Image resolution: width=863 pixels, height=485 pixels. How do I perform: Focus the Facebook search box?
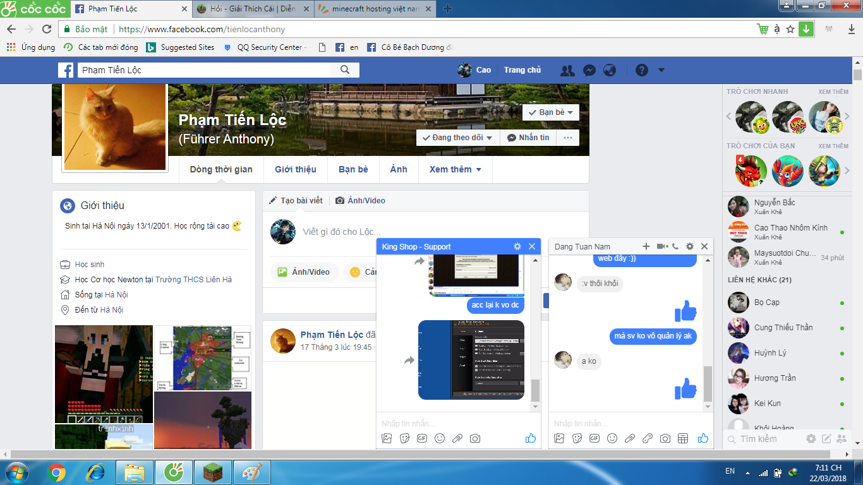(x=205, y=70)
